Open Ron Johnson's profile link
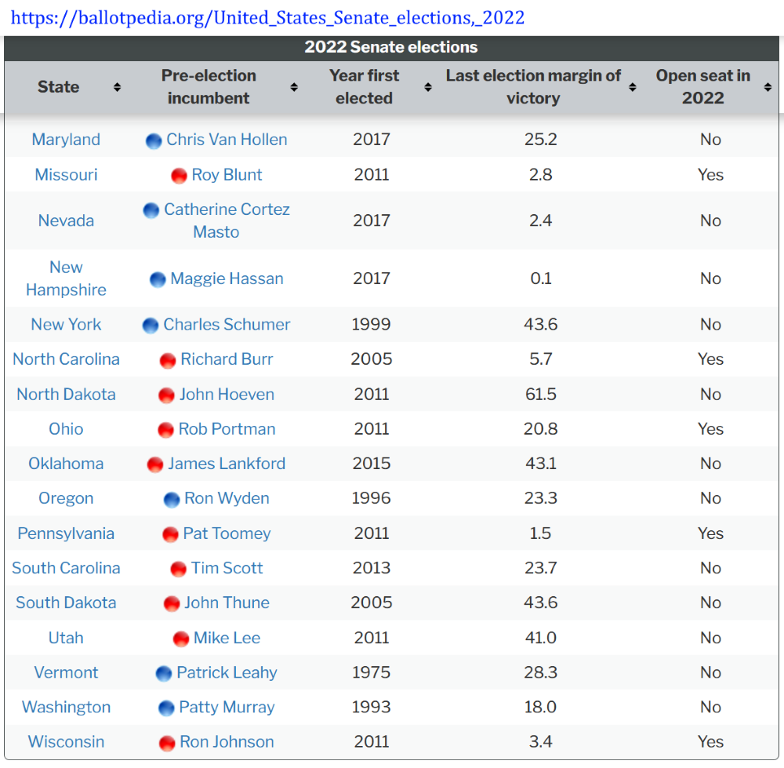The width and height of the screenshot is (784, 768). (x=227, y=742)
